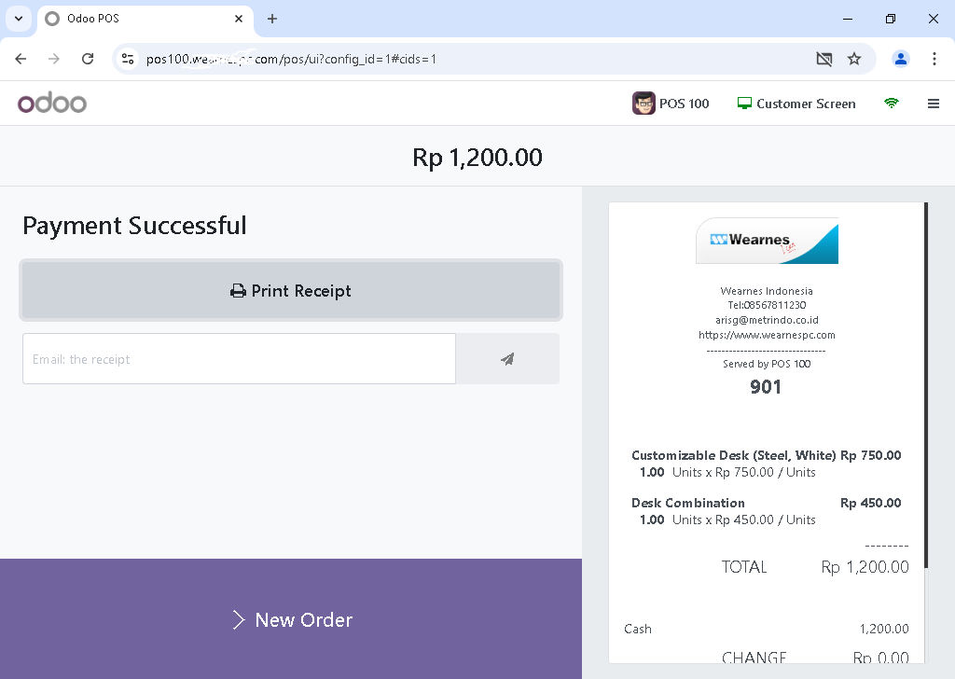Click the Odoo logo
The height and width of the screenshot is (679, 955).
[52, 103]
